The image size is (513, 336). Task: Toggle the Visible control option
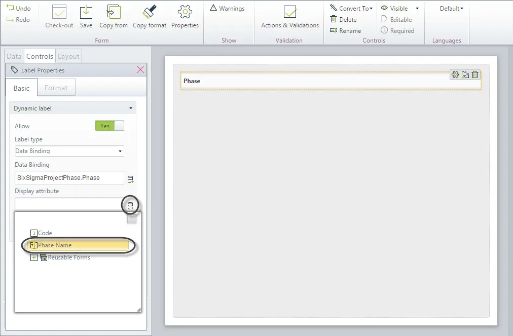[394, 9]
